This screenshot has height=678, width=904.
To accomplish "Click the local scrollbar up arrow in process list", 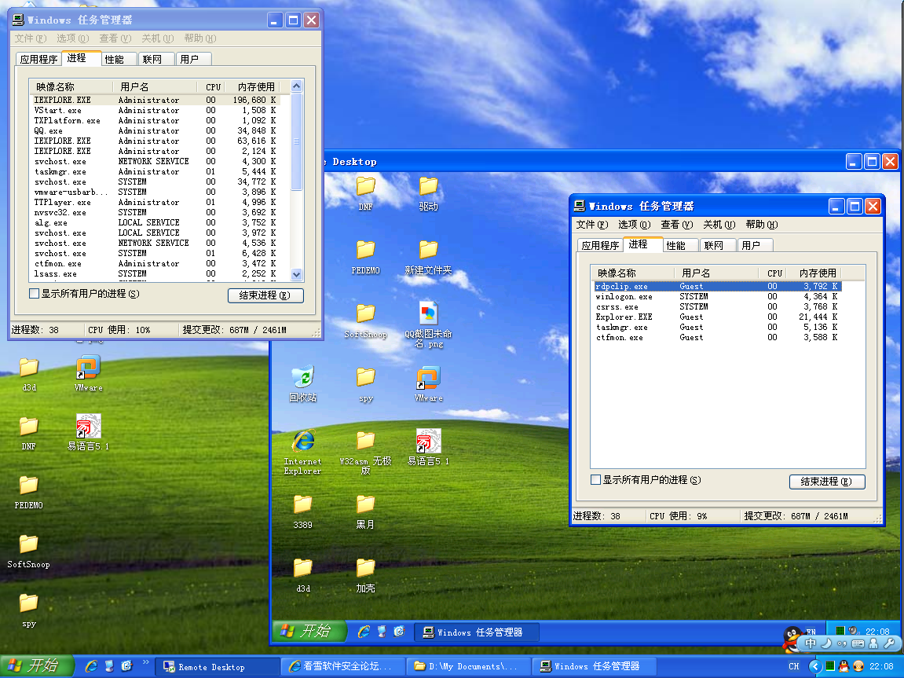I will pos(297,86).
